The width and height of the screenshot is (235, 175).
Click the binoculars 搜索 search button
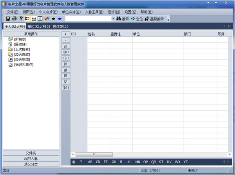[x=123, y=19]
